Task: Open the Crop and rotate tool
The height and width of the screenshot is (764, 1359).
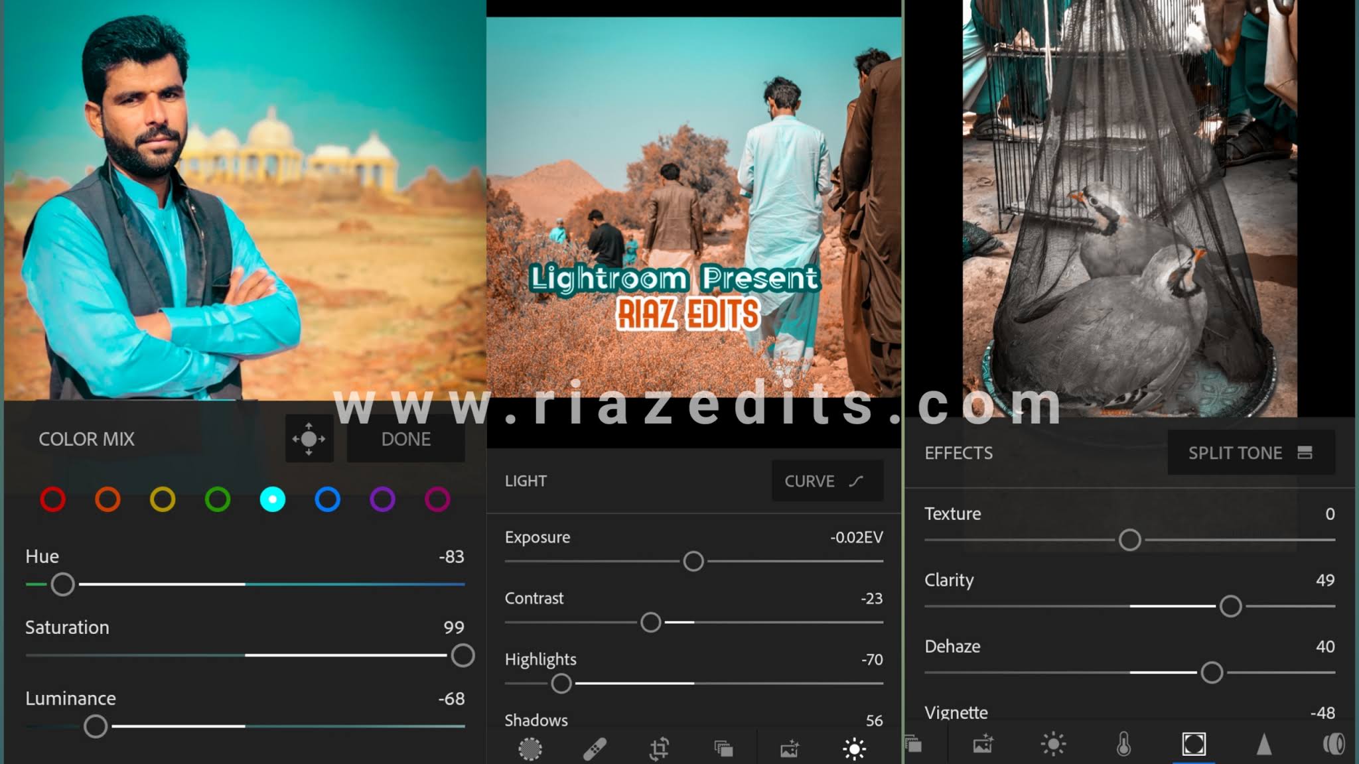Action: pyautogui.click(x=659, y=749)
